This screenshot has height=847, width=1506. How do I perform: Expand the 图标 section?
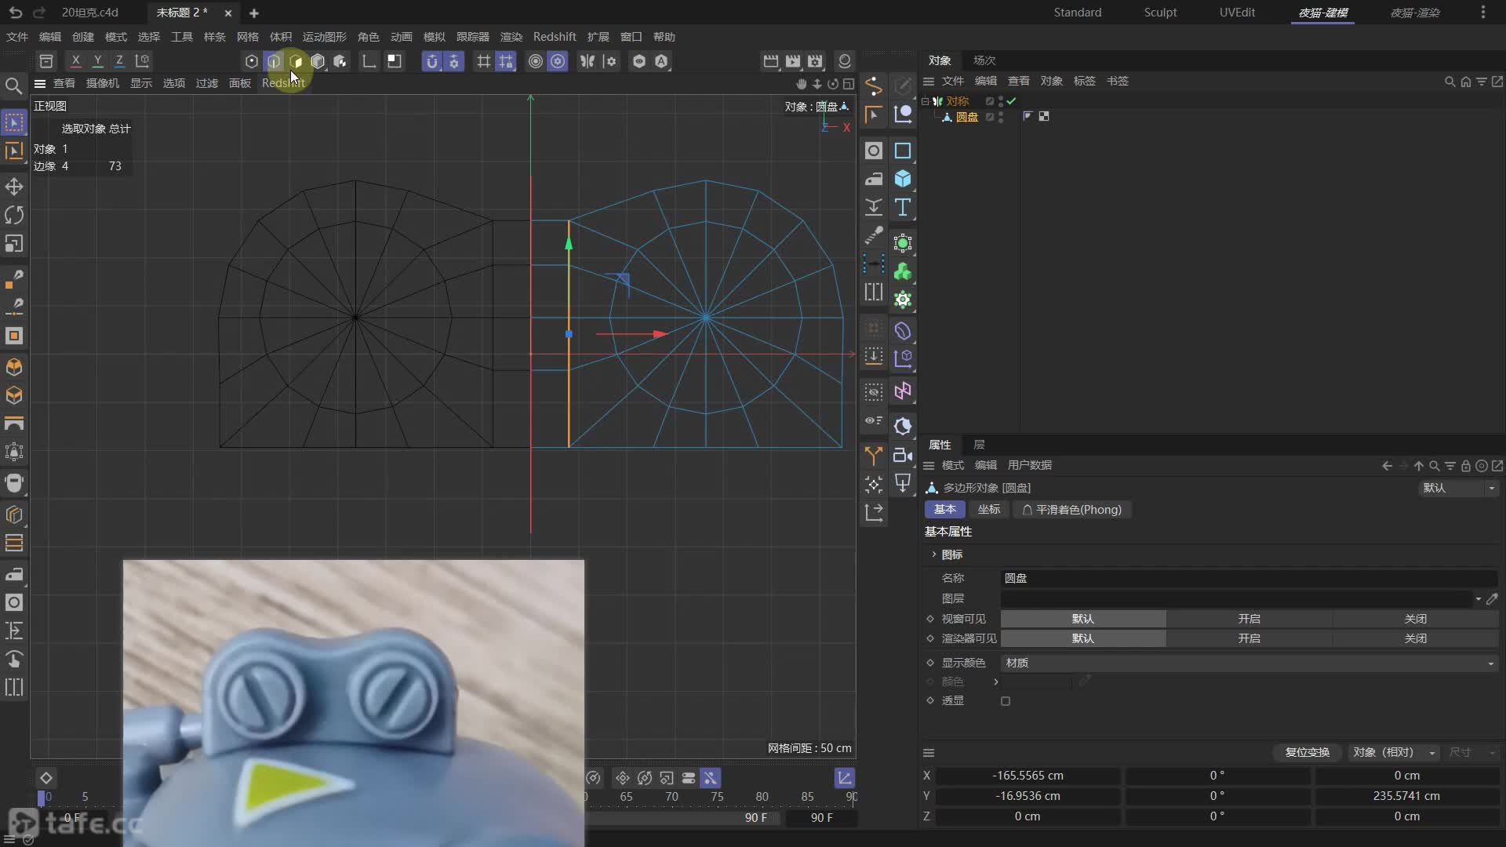point(934,554)
